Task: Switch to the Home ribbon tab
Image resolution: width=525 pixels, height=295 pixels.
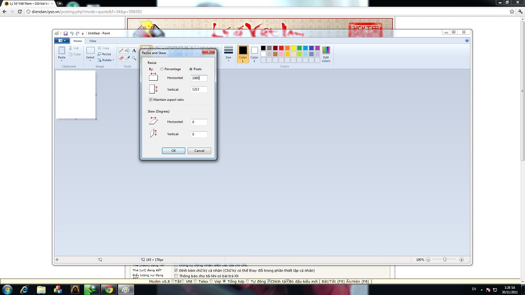Action: point(77,41)
